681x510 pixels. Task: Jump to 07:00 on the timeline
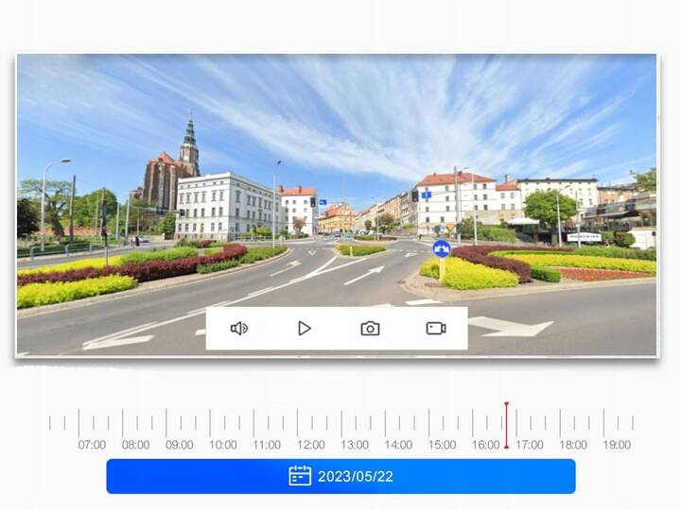(x=92, y=445)
